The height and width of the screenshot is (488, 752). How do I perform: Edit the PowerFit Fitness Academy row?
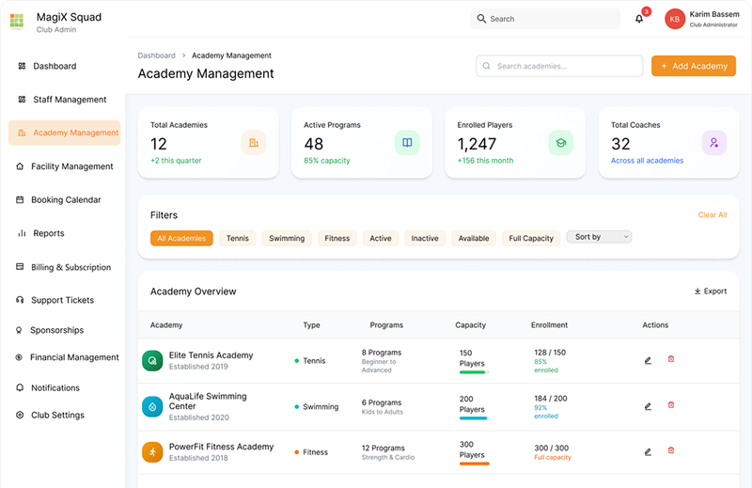(x=648, y=451)
